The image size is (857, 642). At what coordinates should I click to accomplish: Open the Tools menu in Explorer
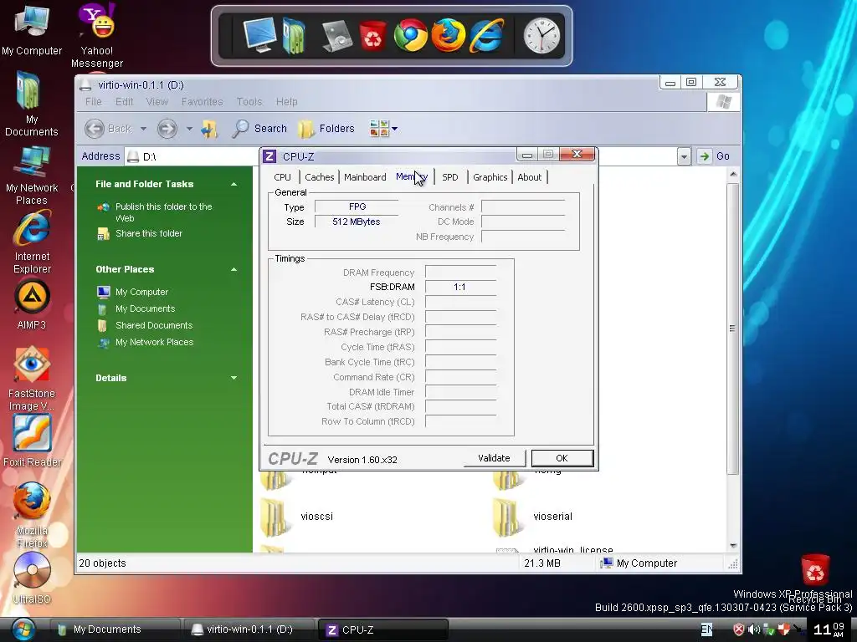(x=249, y=102)
